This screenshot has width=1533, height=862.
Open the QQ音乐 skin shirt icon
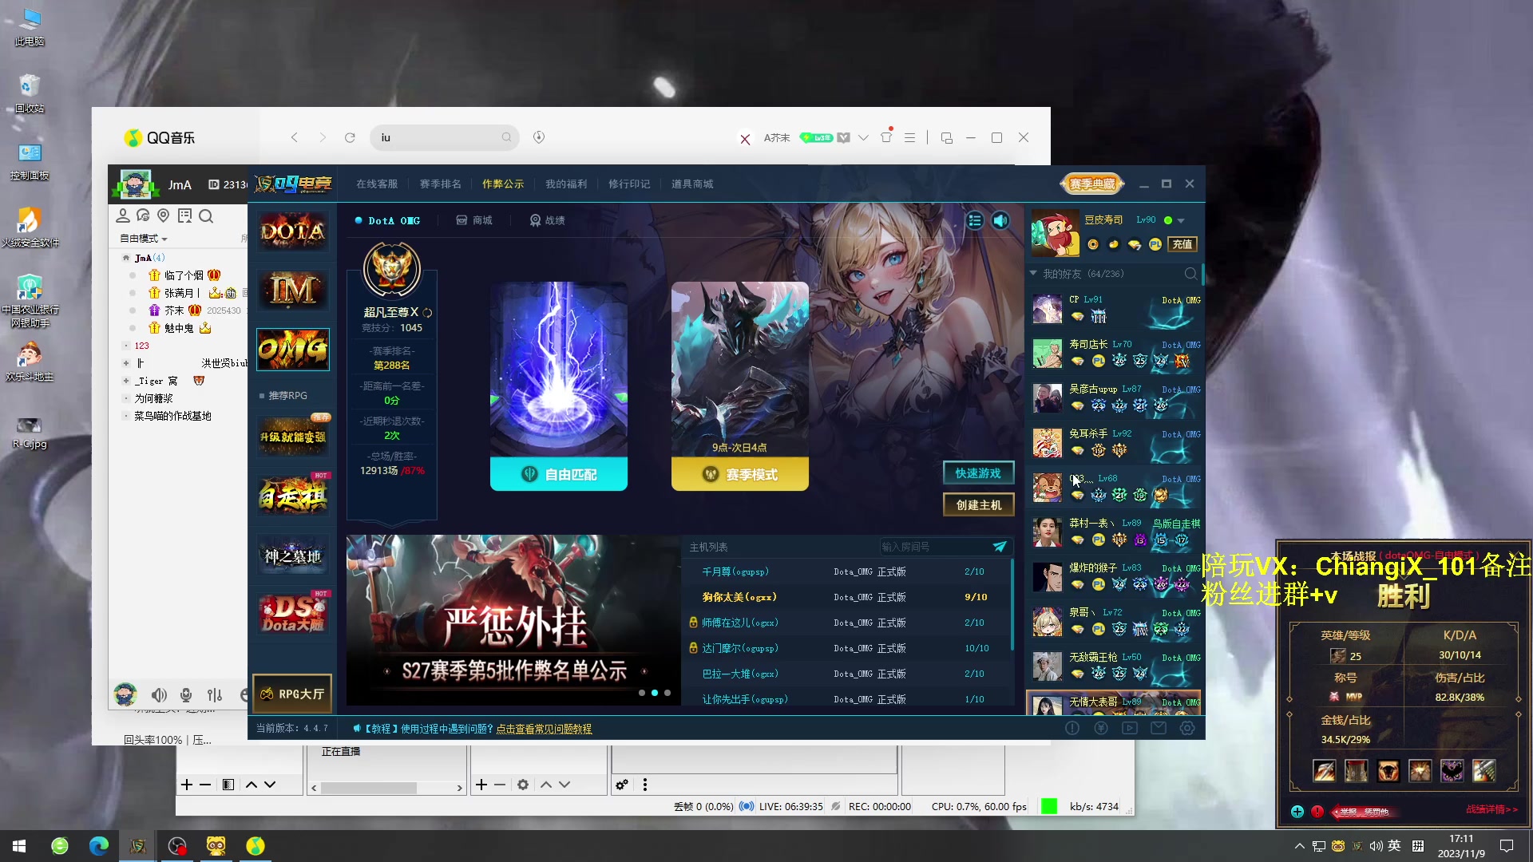[886, 137]
